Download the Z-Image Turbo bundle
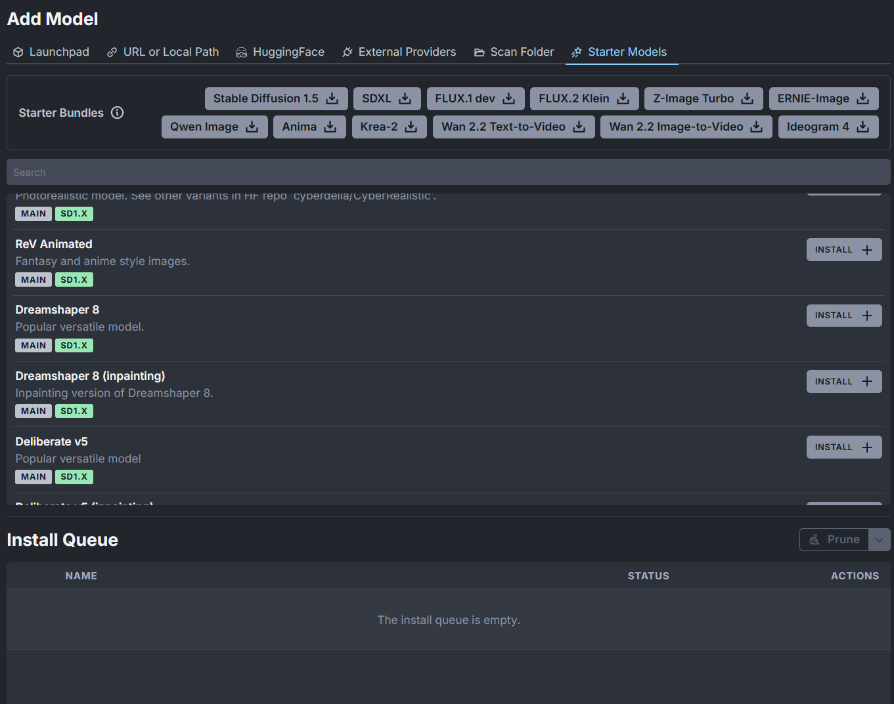This screenshot has width=894, height=704. 704,98
